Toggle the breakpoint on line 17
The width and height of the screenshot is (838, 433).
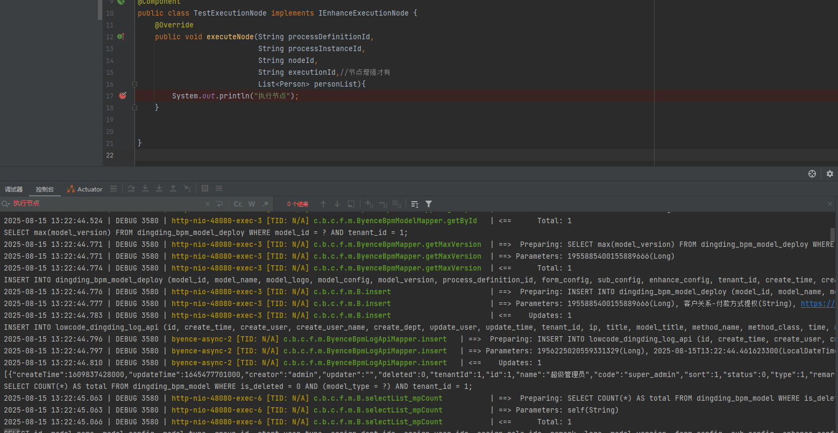click(x=123, y=96)
